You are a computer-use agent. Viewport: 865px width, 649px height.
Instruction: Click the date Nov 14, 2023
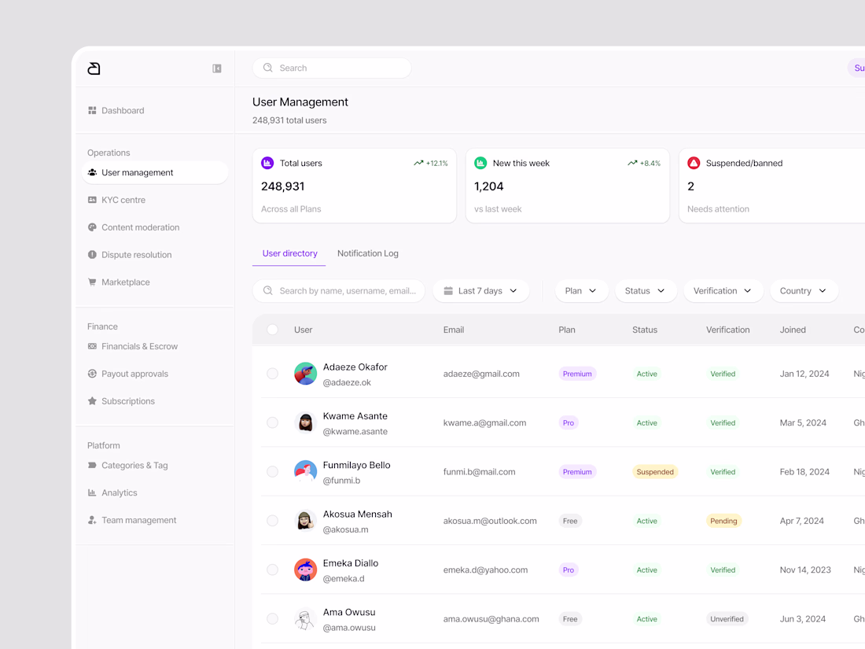pos(805,570)
